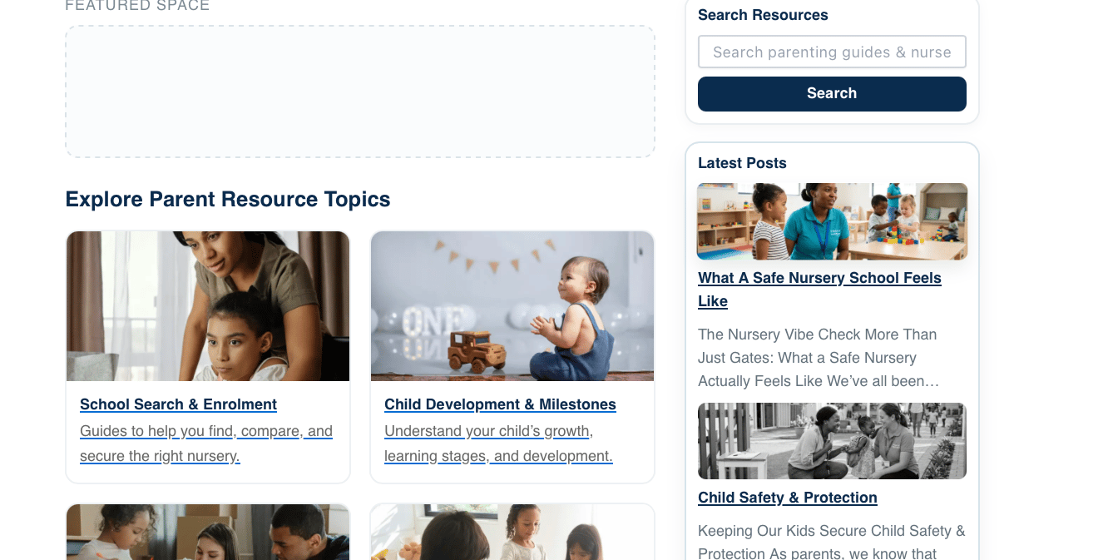
Task: Click the Keeping Our Kids Secure excerpt
Action: pyautogui.click(x=832, y=542)
